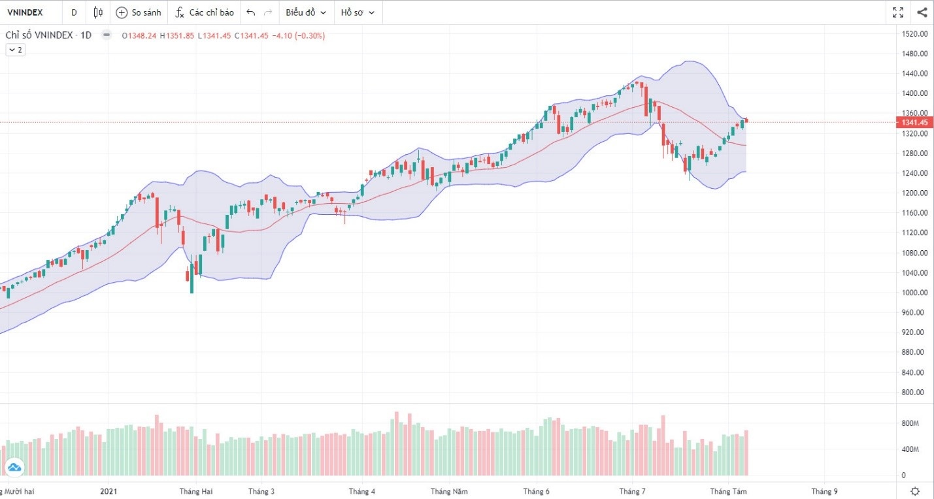Open the Hồ sơ dropdown

point(357,12)
